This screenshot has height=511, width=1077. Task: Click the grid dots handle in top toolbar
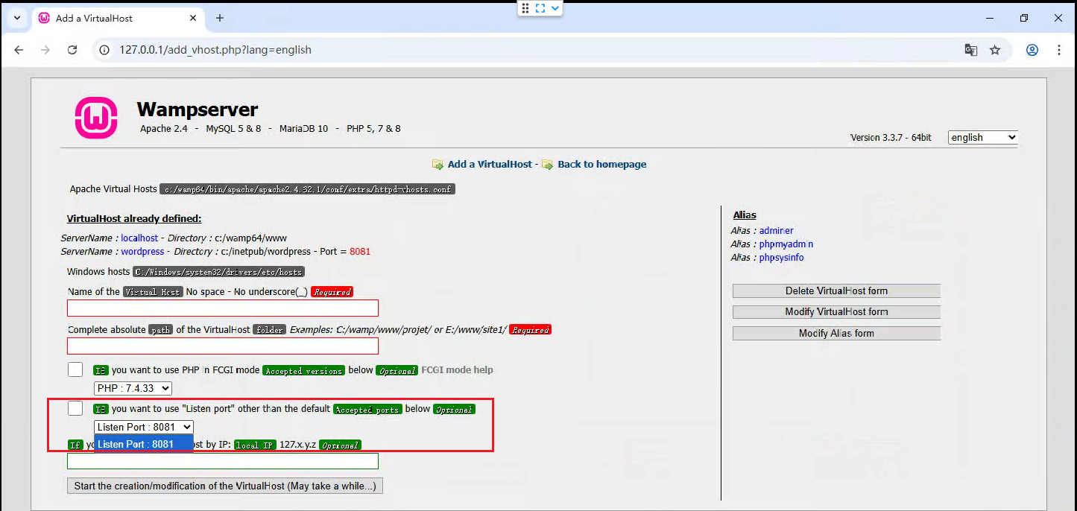coord(525,8)
